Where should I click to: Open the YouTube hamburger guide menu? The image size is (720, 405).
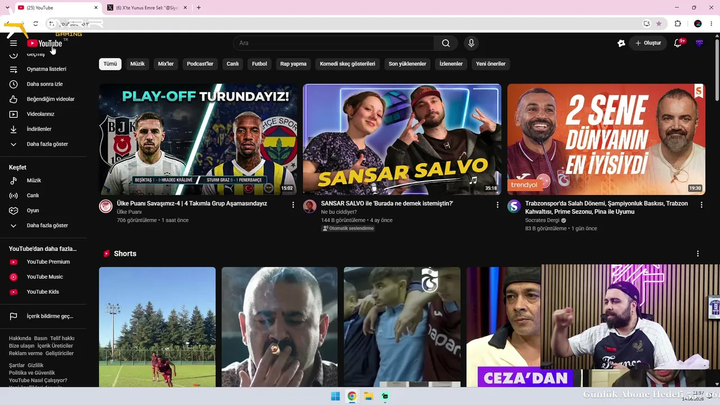tap(13, 43)
